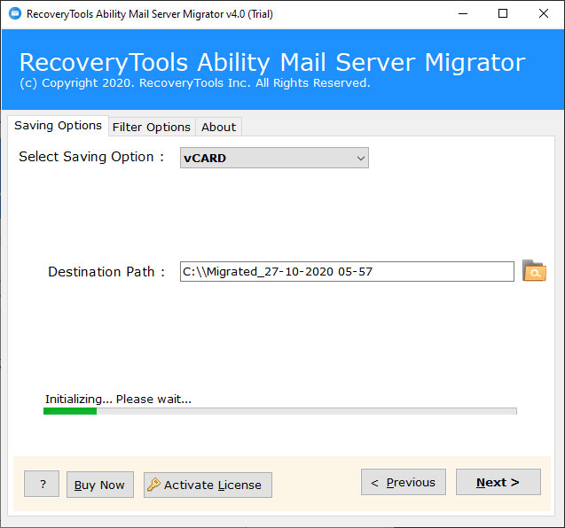Minimize the Migrator window
This screenshot has height=528, width=565.
tap(463, 13)
